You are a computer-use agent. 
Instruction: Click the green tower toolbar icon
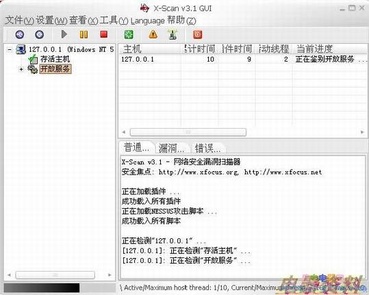[x=173, y=34]
